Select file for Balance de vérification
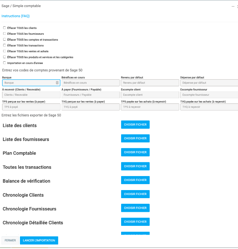This screenshot has height=249, width=238. click(135, 180)
